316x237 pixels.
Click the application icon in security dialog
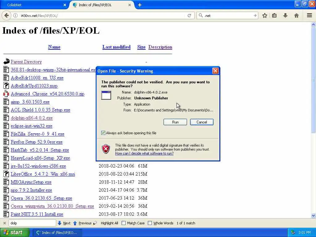tap(106, 95)
